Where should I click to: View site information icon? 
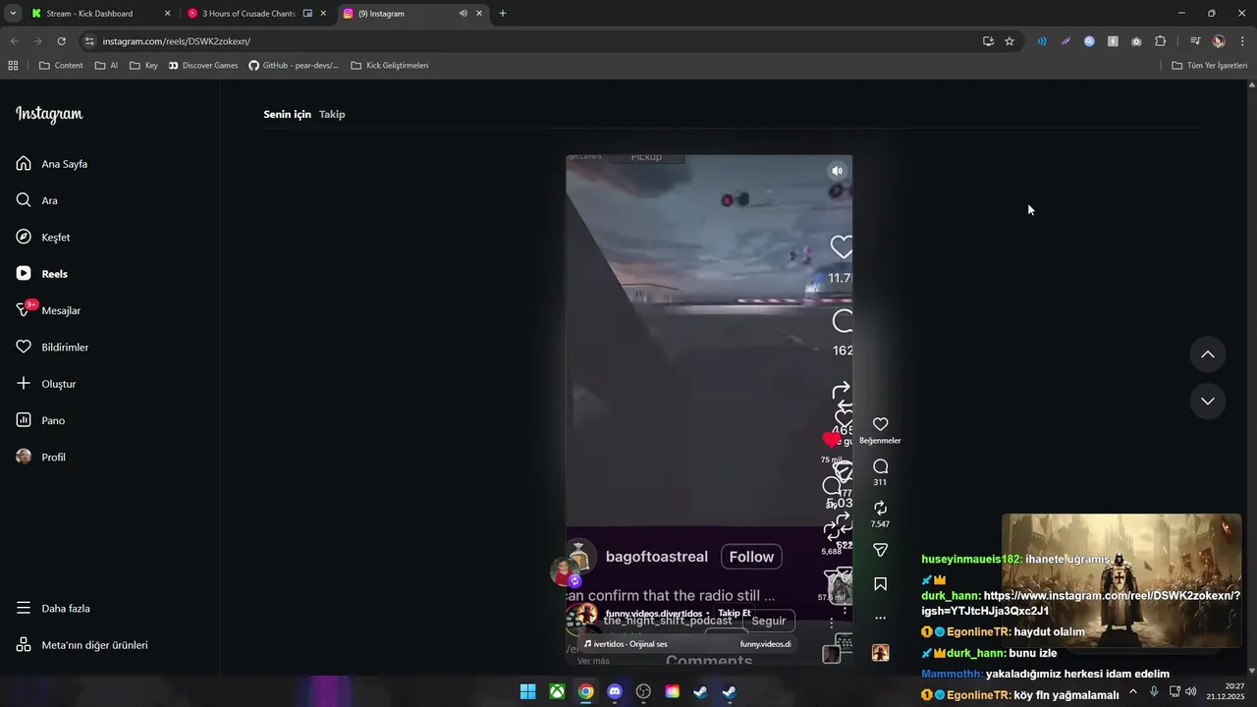click(89, 41)
